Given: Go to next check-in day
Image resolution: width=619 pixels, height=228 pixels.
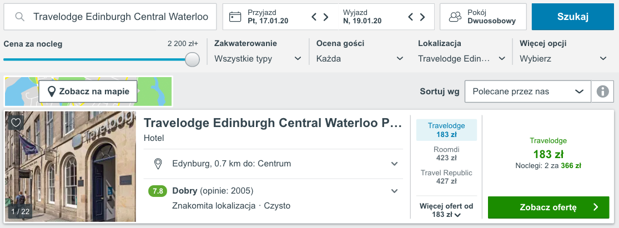Looking at the screenshot, I should tap(326, 17).
